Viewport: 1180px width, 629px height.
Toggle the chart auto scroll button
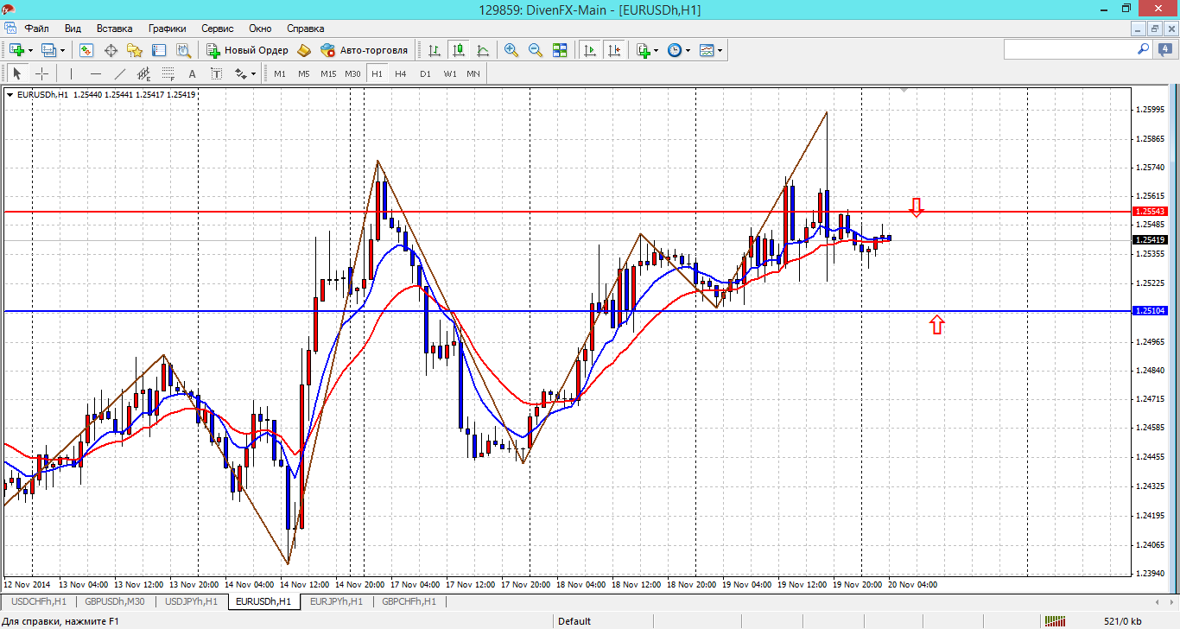coord(590,50)
